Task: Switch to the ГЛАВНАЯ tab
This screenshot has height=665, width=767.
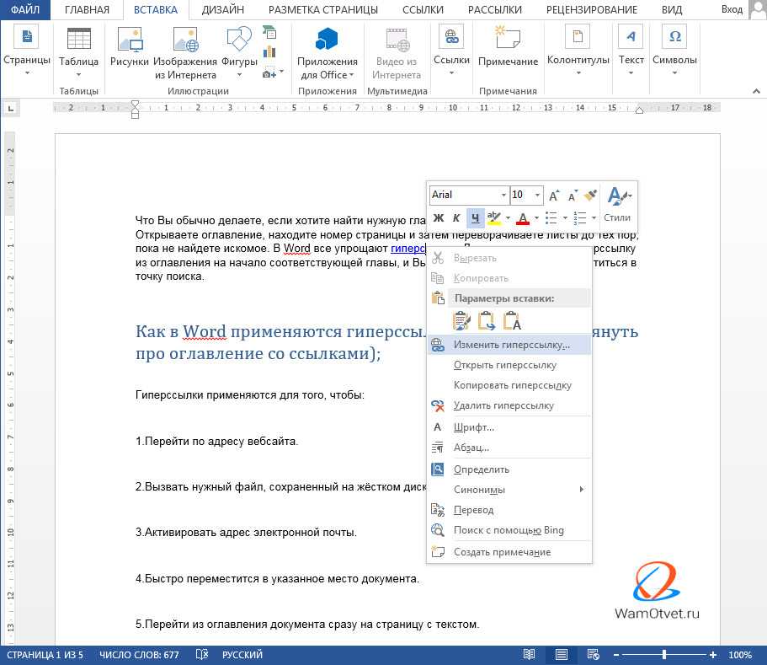Action: (x=87, y=10)
